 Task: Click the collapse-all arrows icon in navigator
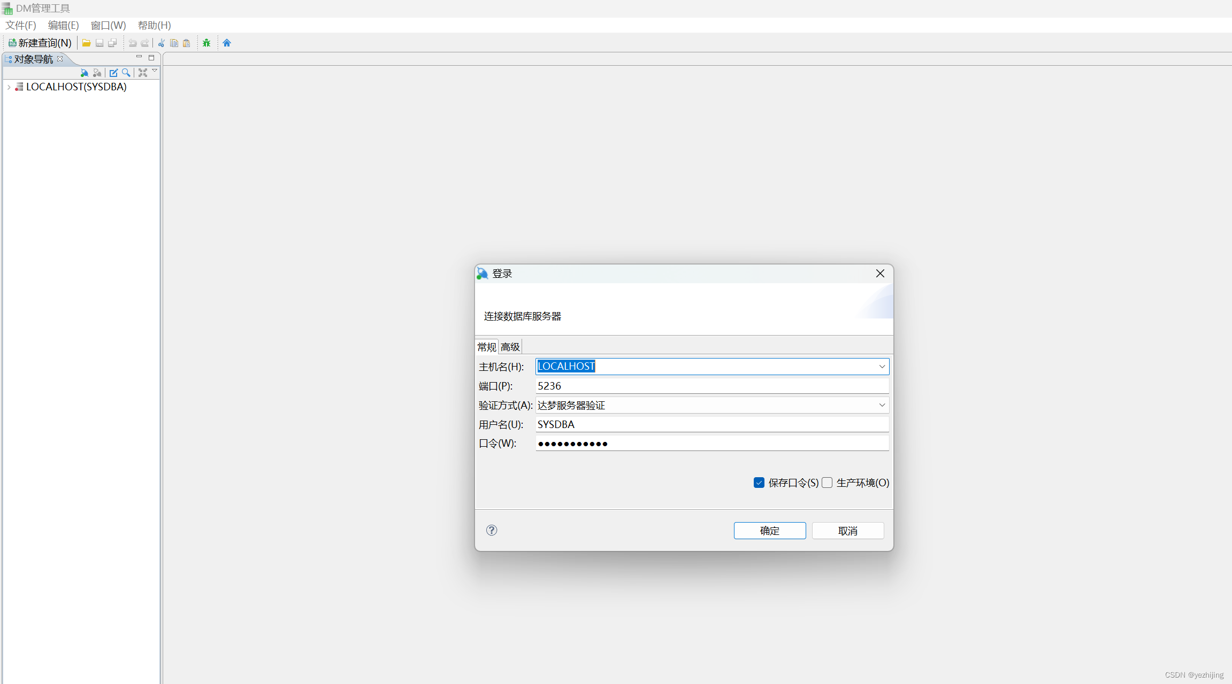click(143, 73)
